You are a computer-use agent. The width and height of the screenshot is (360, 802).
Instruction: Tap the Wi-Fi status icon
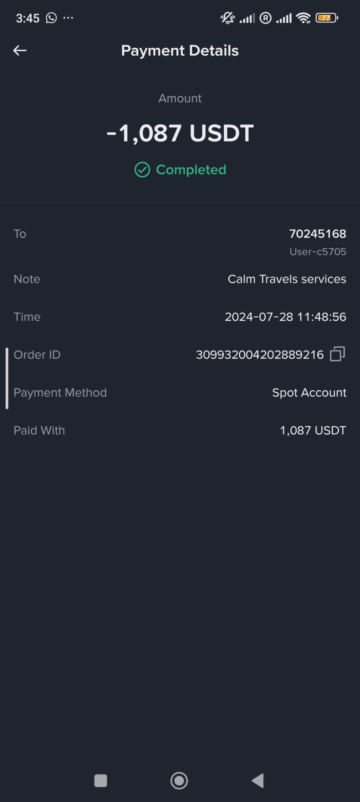tap(303, 18)
